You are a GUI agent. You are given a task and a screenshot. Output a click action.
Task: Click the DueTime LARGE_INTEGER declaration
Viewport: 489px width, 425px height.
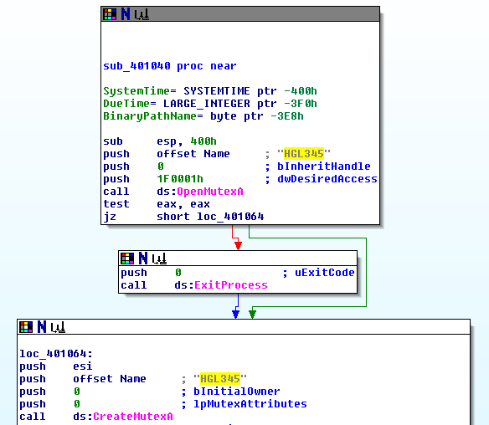tap(210, 104)
